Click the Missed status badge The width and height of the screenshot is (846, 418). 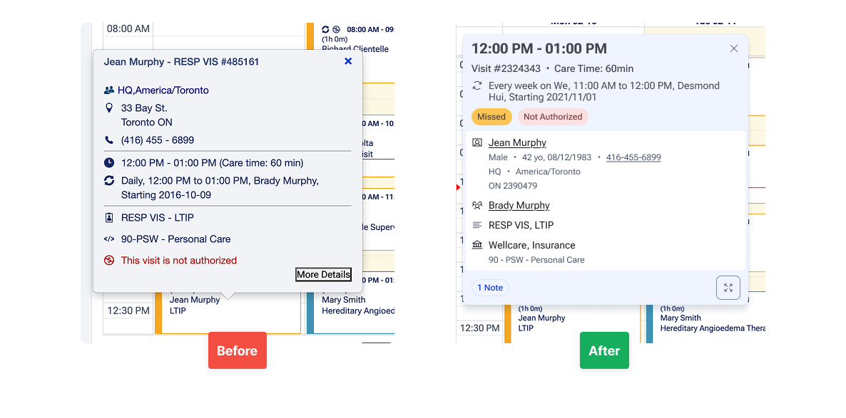pos(491,117)
